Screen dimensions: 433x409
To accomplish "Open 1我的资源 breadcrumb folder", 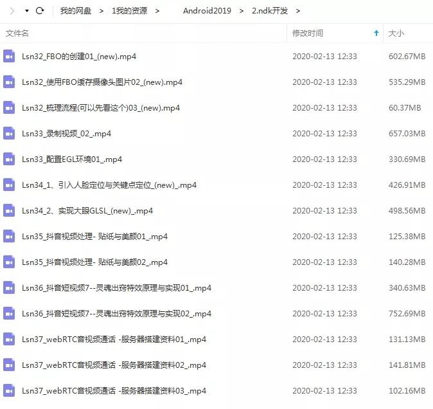I will coord(130,11).
